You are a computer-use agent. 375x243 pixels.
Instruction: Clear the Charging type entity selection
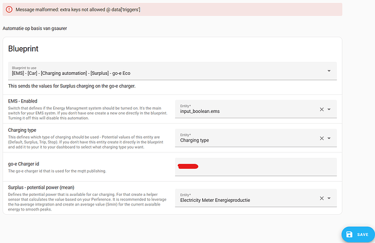click(x=322, y=138)
